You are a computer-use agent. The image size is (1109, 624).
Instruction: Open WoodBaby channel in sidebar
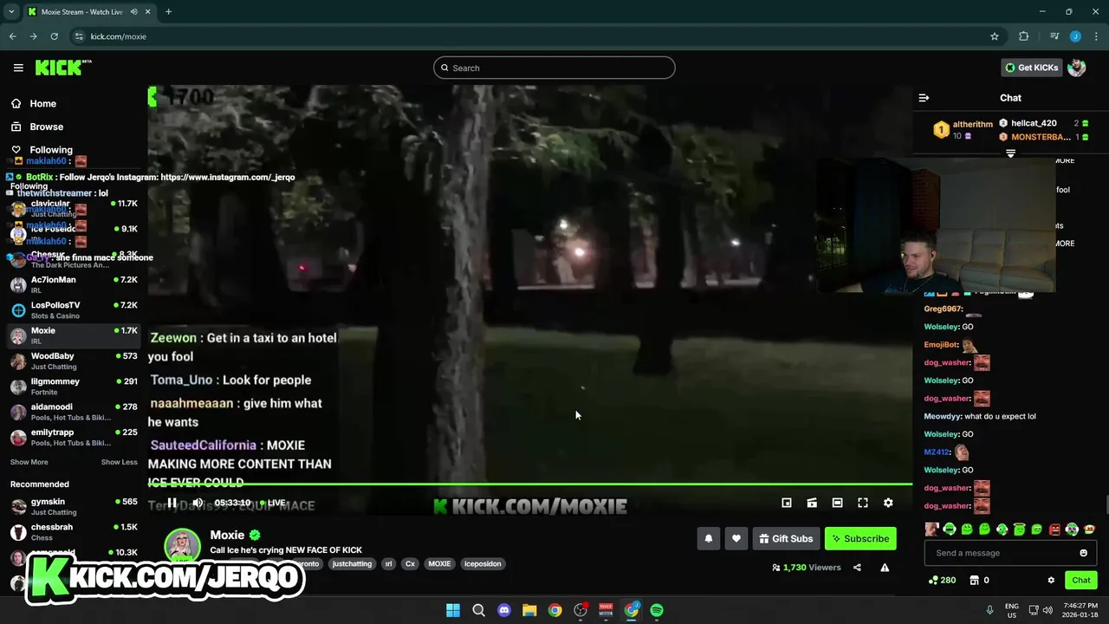(73, 361)
